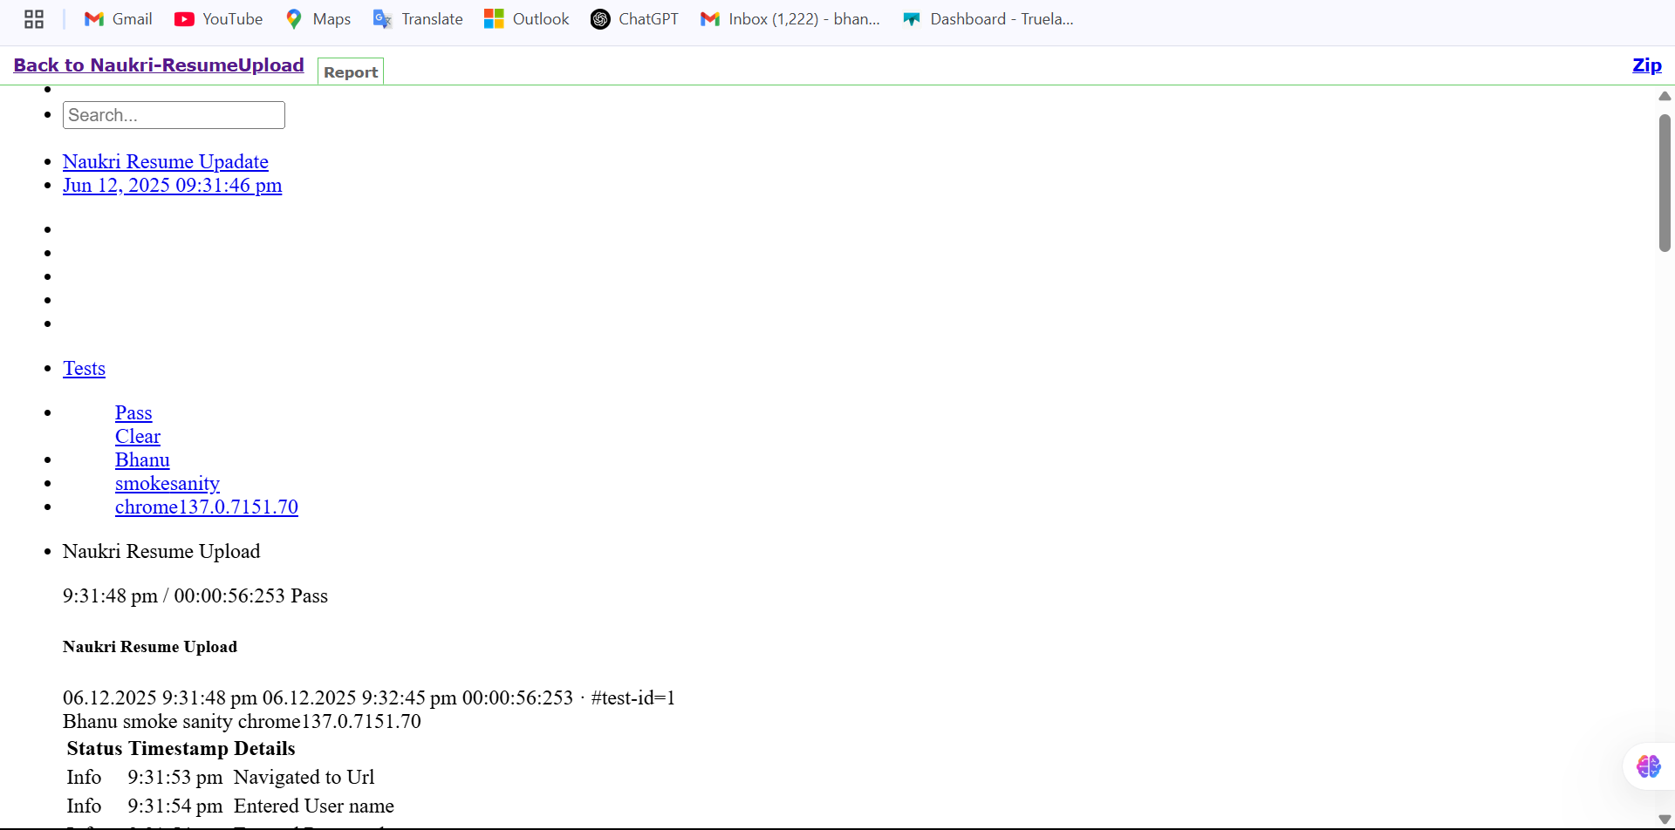Click the scrollbar down arrow
Image resolution: width=1675 pixels, height=830 pixels.
coord(1665,819)
